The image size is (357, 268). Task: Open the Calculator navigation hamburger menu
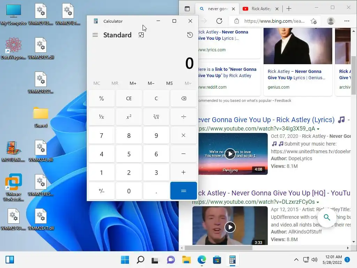point(95,35)
